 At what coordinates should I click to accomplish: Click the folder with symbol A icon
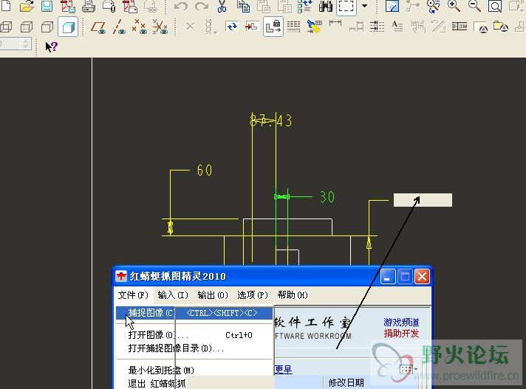point(500,27)
